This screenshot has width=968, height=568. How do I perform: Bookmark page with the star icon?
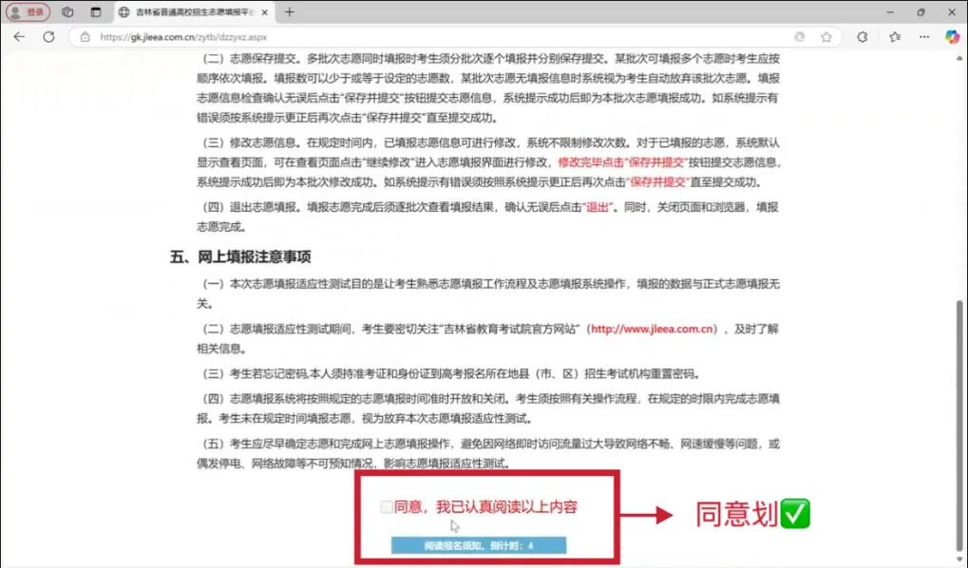pyautogui.click(x=826, y=37)
